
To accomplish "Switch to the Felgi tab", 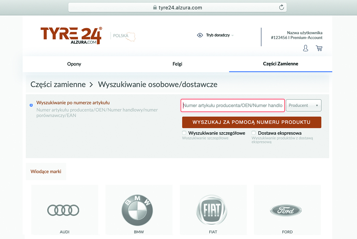I will tap(177, 64).
